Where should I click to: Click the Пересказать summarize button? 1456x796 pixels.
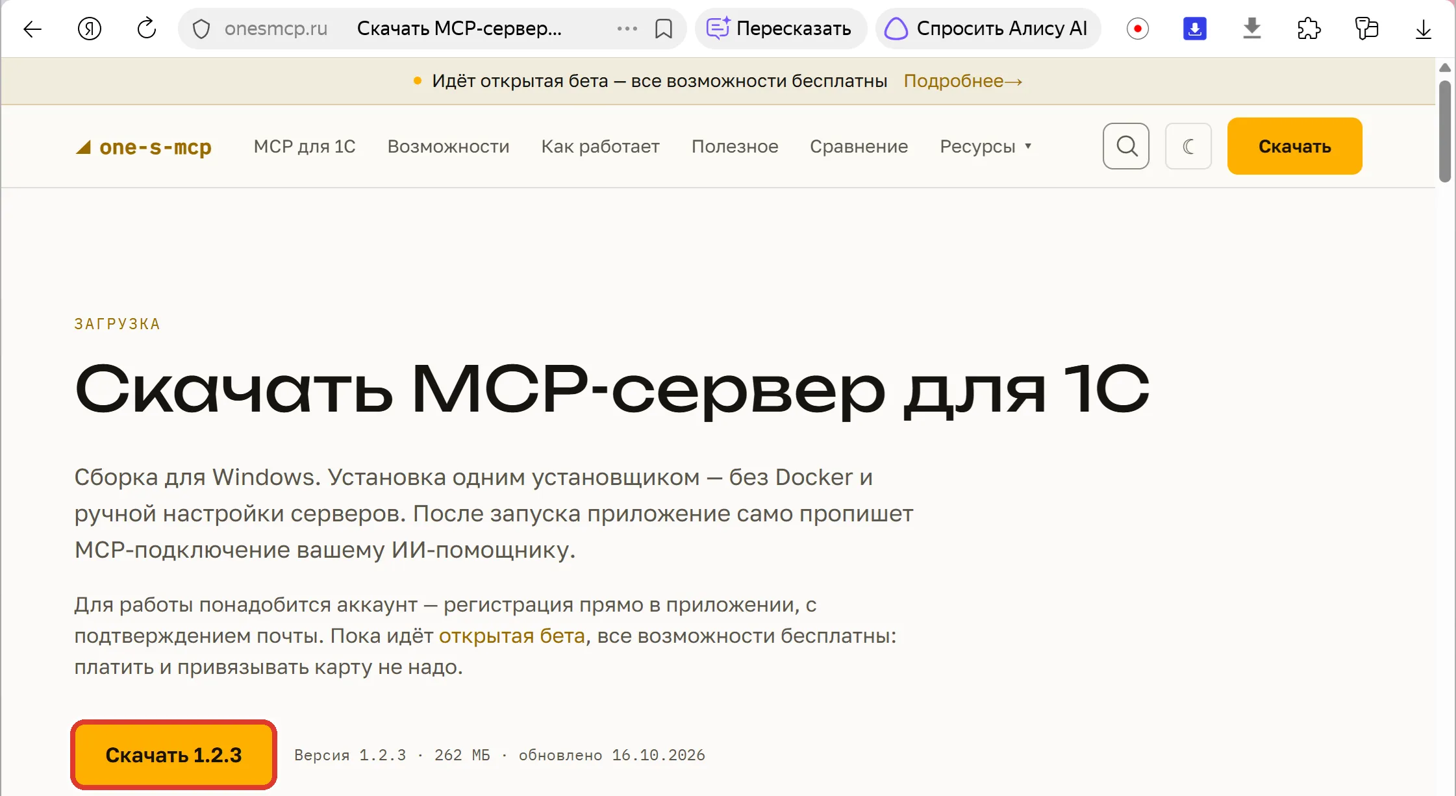point(780,29)
